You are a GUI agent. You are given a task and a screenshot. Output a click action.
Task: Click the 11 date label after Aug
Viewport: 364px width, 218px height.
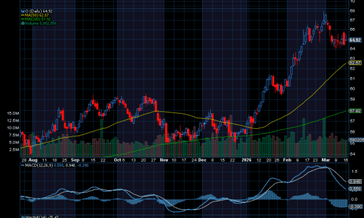[44, 160]
